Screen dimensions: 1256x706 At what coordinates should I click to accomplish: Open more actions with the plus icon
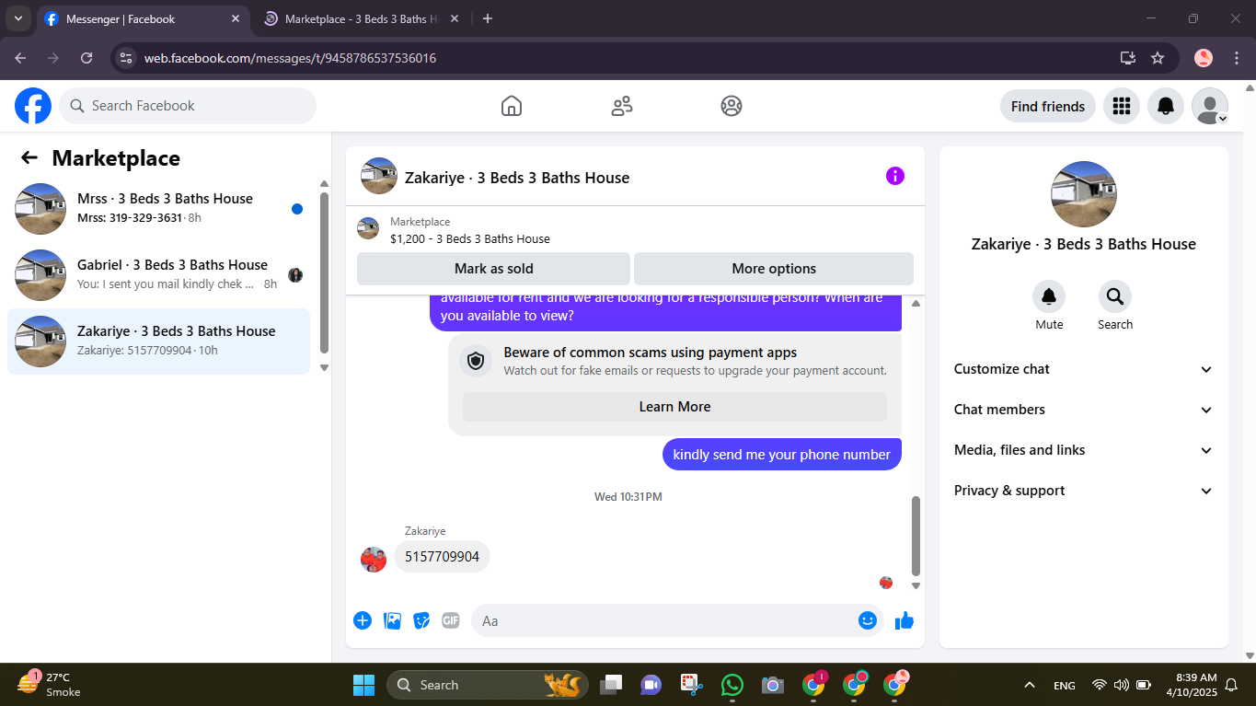coord(363,620)
